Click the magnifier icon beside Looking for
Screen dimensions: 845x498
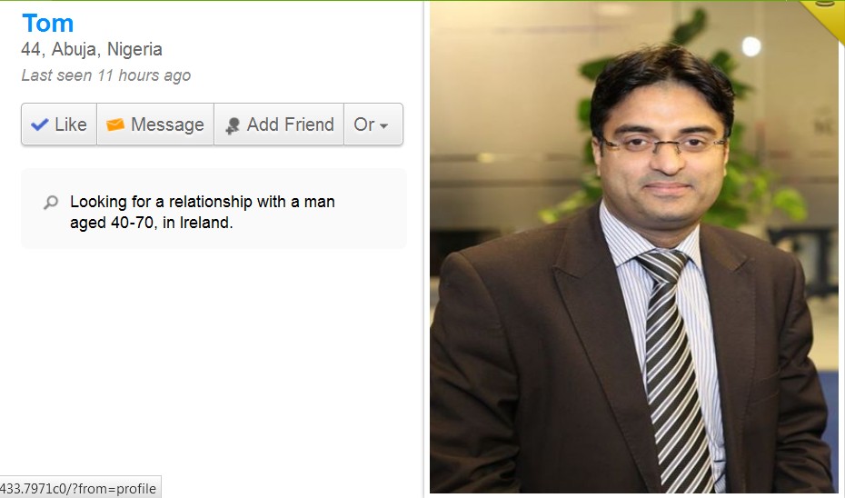pyautogui.click(x=51, y=203)
